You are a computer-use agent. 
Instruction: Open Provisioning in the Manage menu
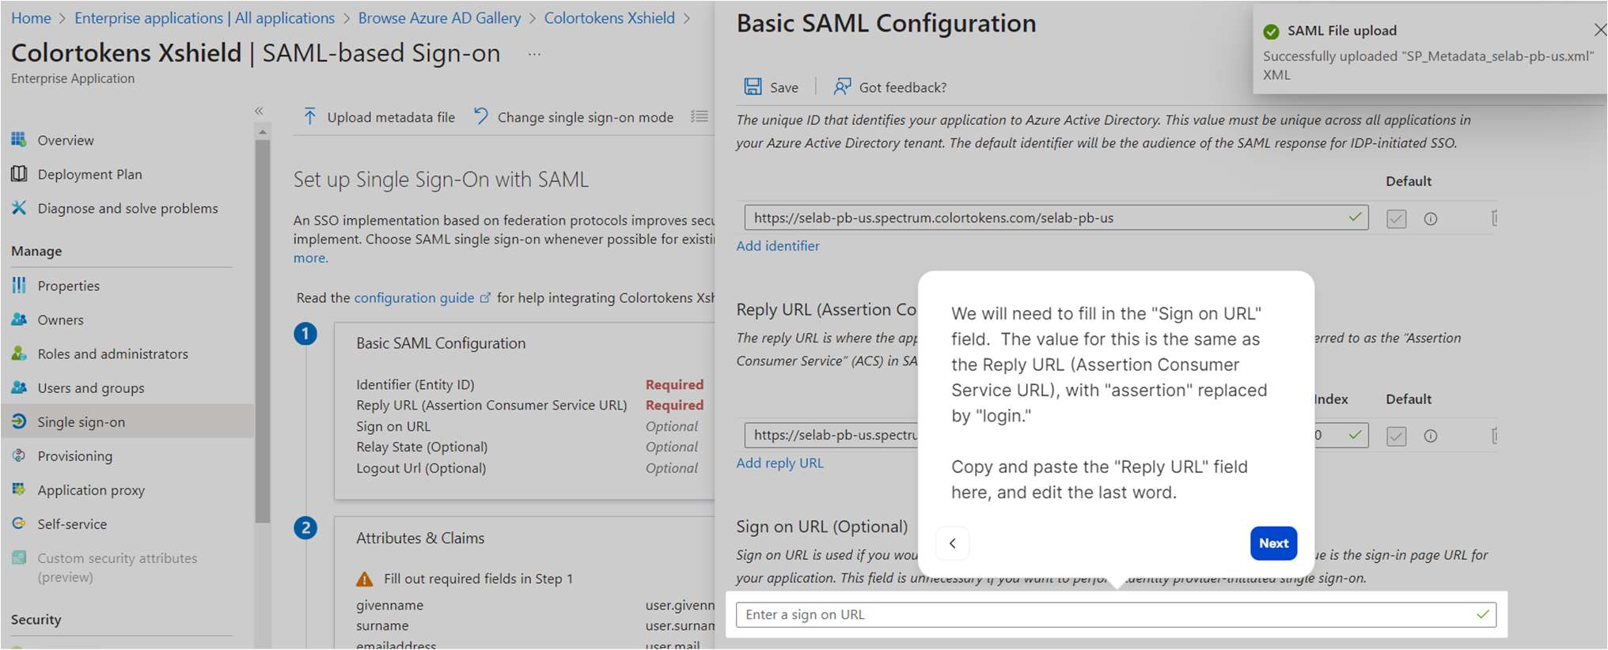[74, 456]
